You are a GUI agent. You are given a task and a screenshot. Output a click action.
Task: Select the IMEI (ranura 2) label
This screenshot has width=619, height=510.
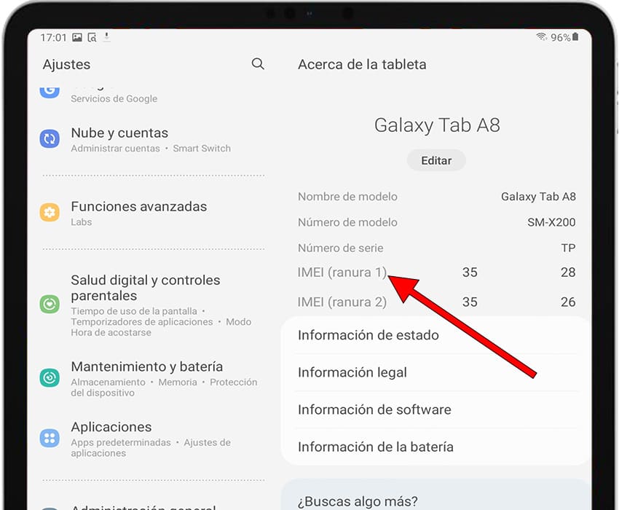(342, 302)
